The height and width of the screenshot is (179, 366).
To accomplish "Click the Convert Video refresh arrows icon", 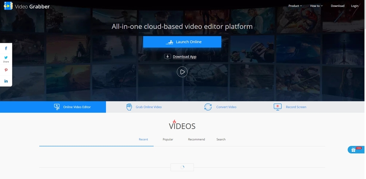I will (x=208, y=107).
